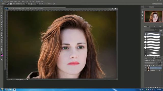
Task: Create a new layer in Layers panel
Action: coord(158,88)
